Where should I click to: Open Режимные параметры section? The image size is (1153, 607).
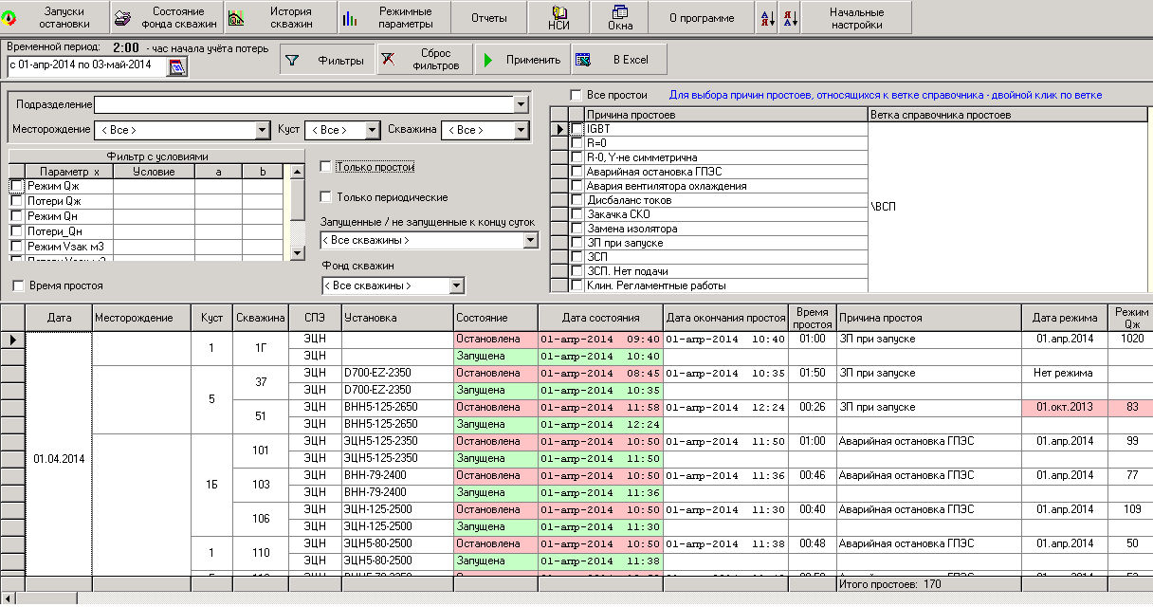tap(394, 17)
